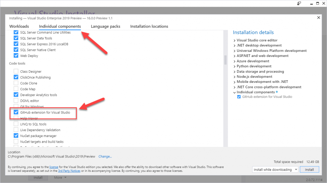
Task: Toggle ClickOnce Publishing checkbox
Action: [x=16, y=77]
